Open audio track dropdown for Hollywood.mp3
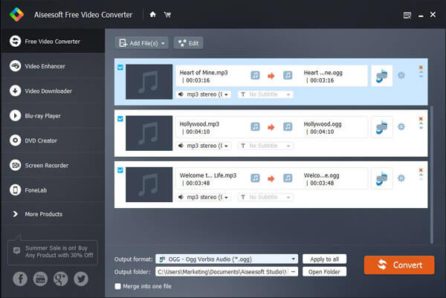Viewport: 446px width, 298px height. tap(204, 146)
